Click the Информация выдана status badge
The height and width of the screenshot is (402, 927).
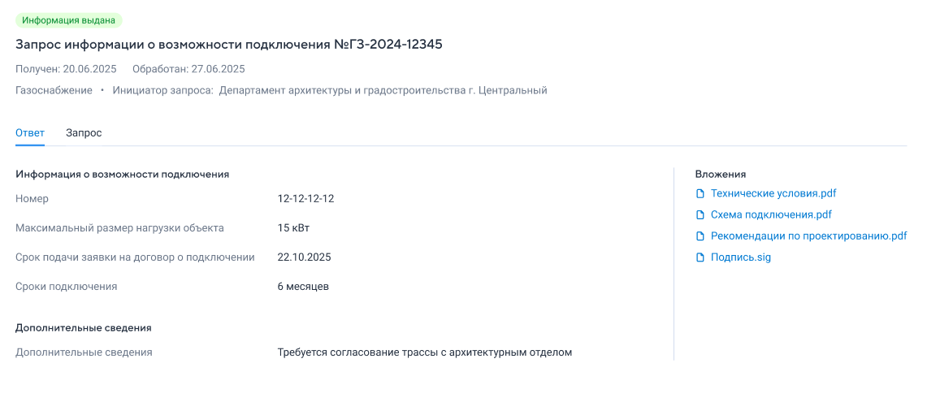tap(68, 19)
